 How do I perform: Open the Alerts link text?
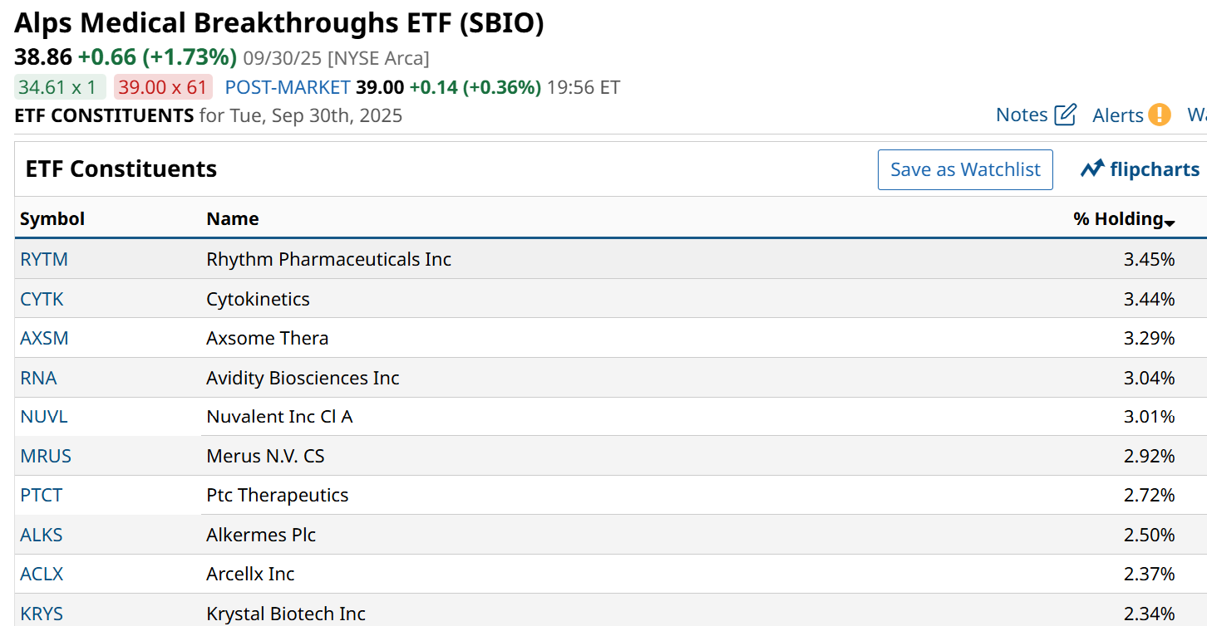point(1118,115)
